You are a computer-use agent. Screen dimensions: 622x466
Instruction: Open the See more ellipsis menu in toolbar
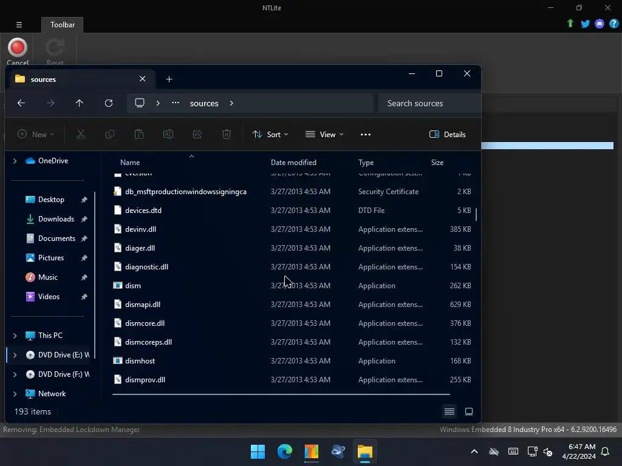[x=365, y=134]
